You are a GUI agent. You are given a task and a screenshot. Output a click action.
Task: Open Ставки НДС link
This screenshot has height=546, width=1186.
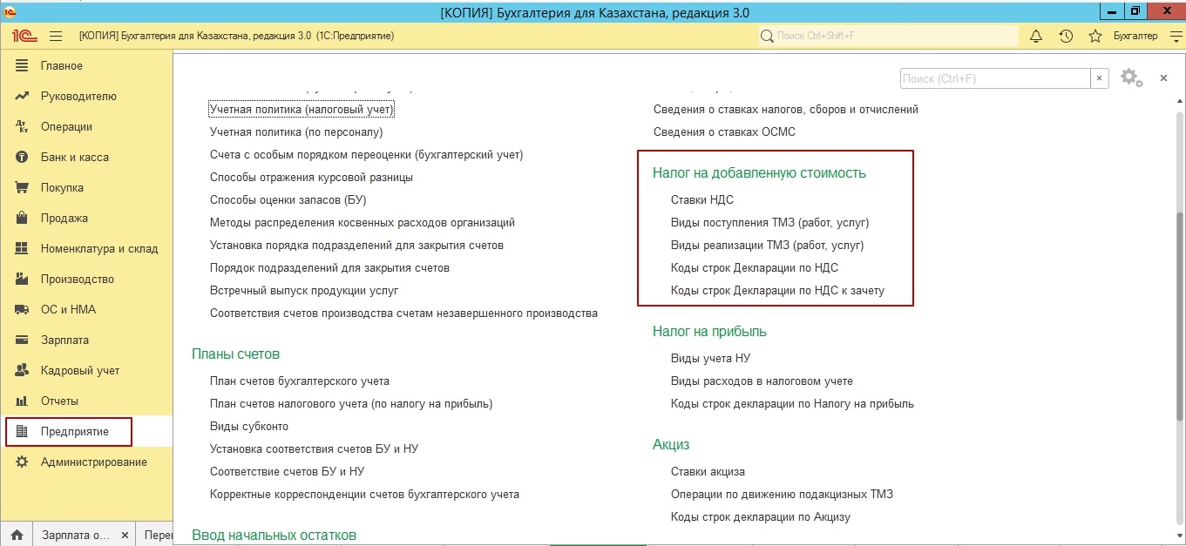click(x=701, y=200)
